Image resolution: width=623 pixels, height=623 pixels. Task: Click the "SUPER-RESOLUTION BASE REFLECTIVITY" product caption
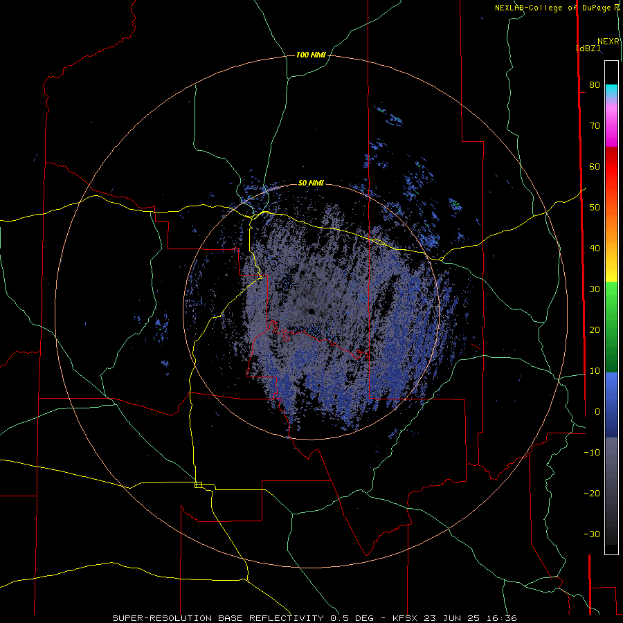[x=218, y=618]
